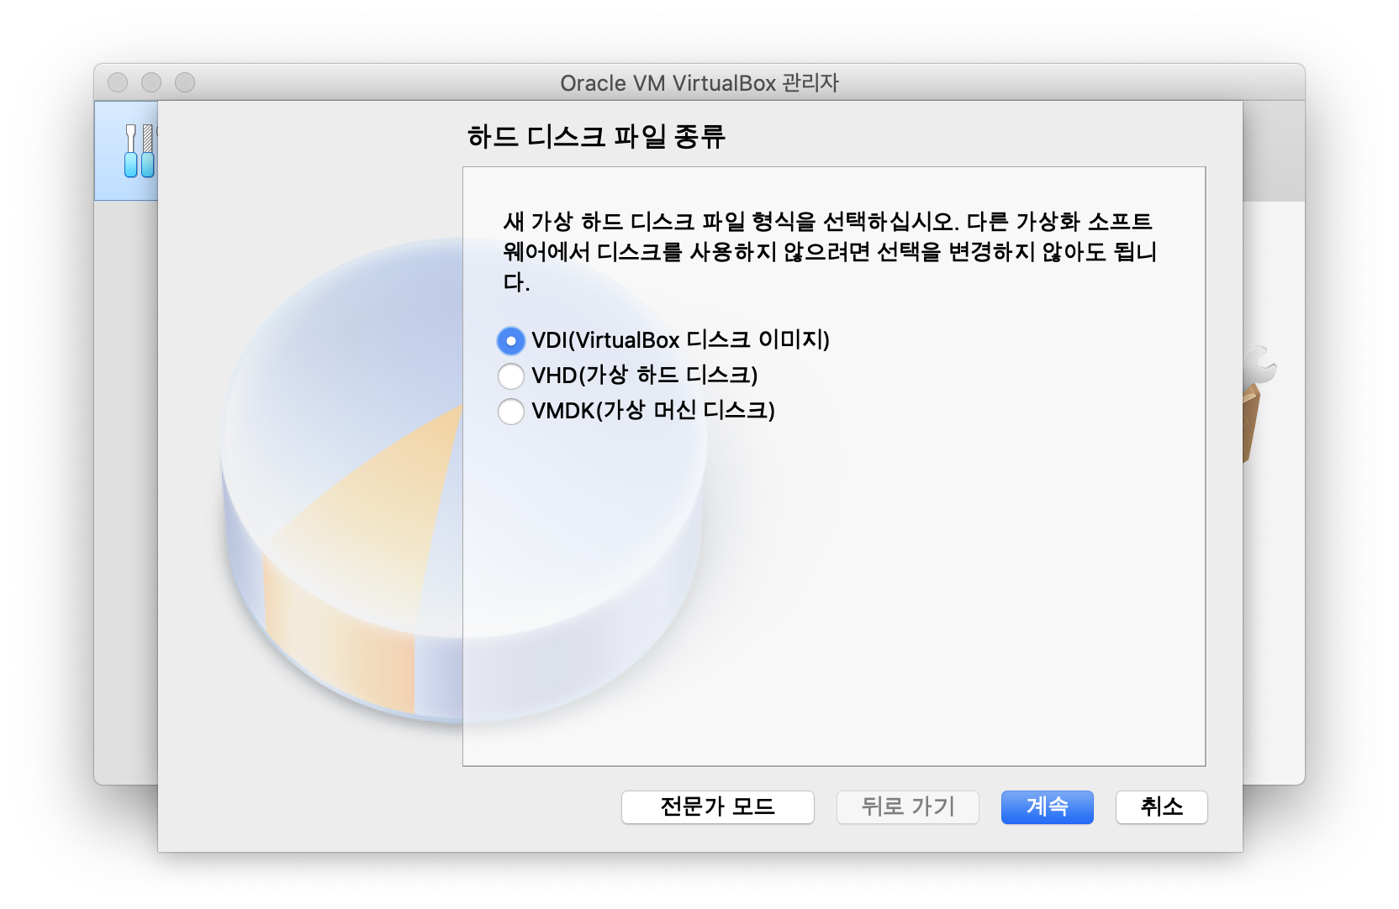
Task: Switch to 전문가 모드 expert mode
Action: pos(718,807)
